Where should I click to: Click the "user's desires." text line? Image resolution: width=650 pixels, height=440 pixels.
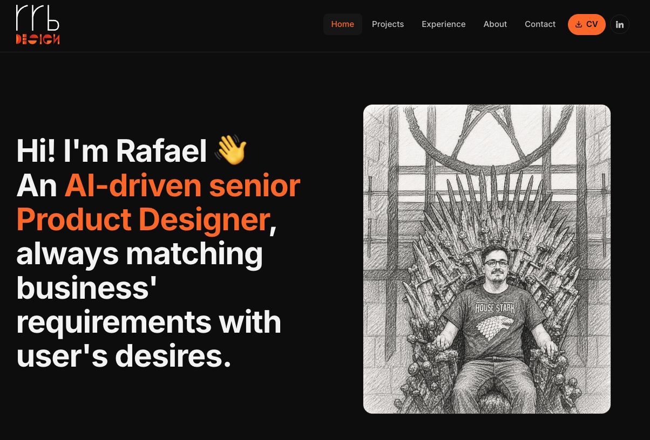(x=124, y=357)
